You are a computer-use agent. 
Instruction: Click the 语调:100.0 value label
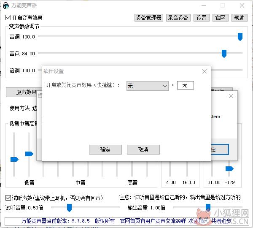22,71
